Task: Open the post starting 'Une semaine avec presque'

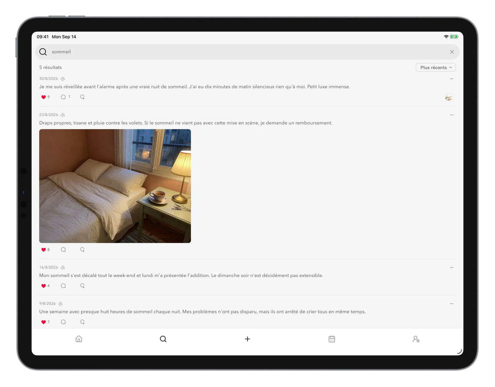Action: tap(202, 312)
